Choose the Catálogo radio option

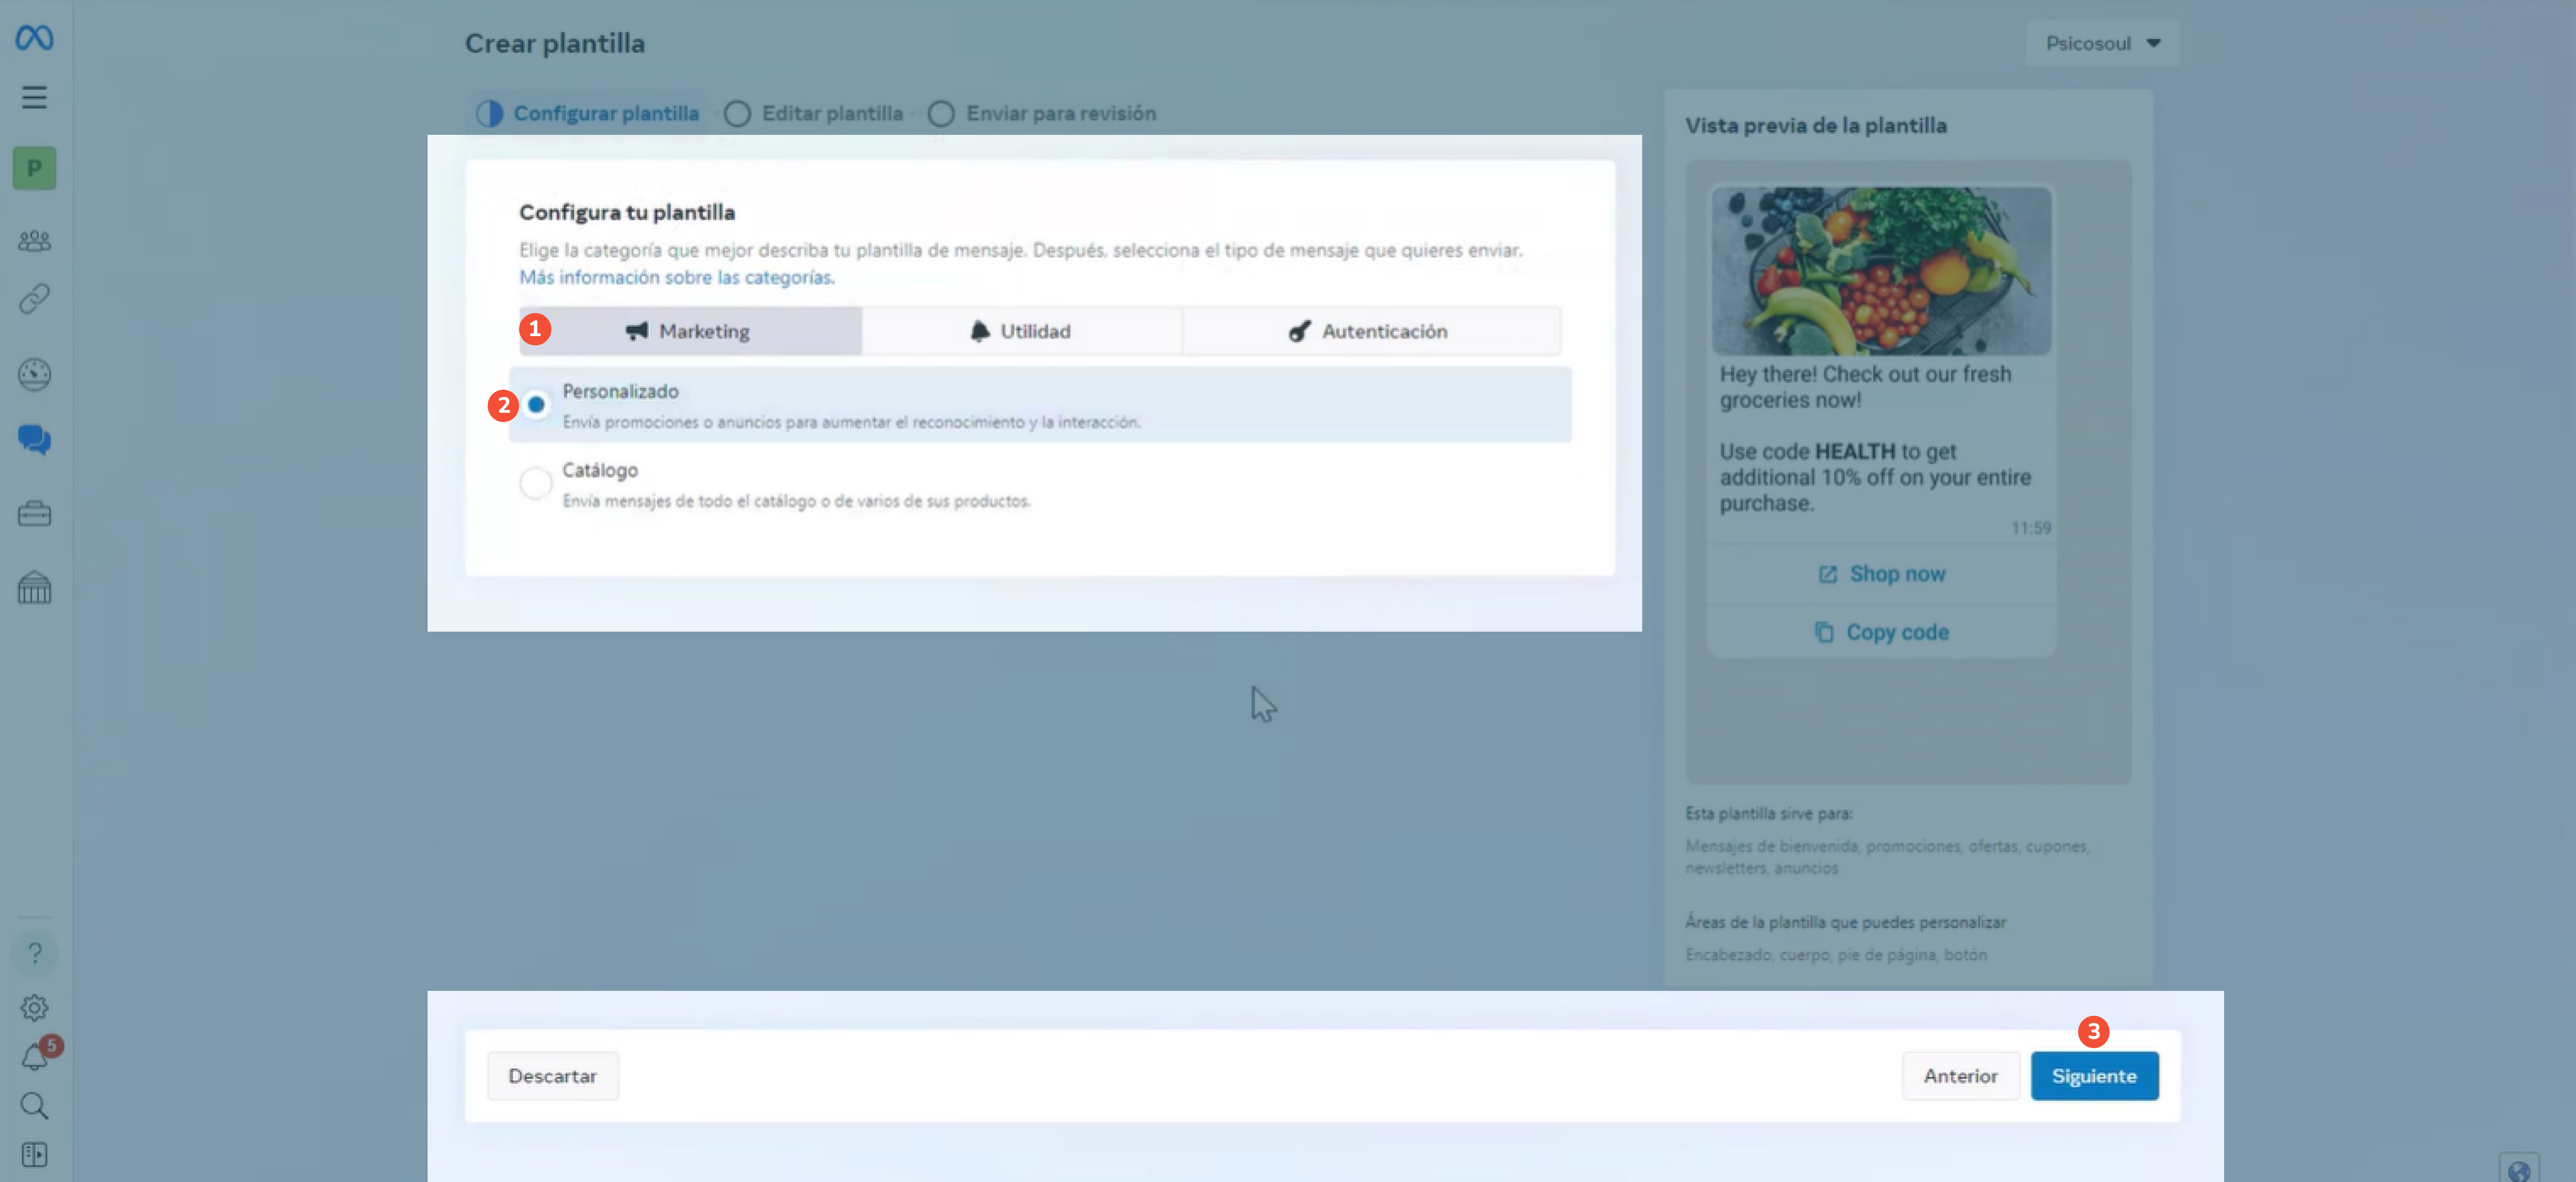tap(536, 483)
